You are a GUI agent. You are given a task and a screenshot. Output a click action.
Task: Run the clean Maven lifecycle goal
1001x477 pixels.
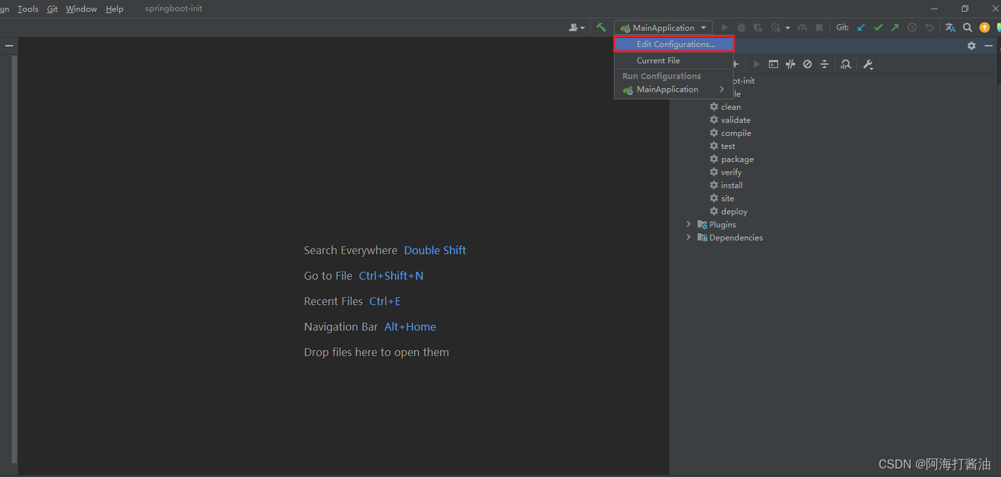pos(730,107)
